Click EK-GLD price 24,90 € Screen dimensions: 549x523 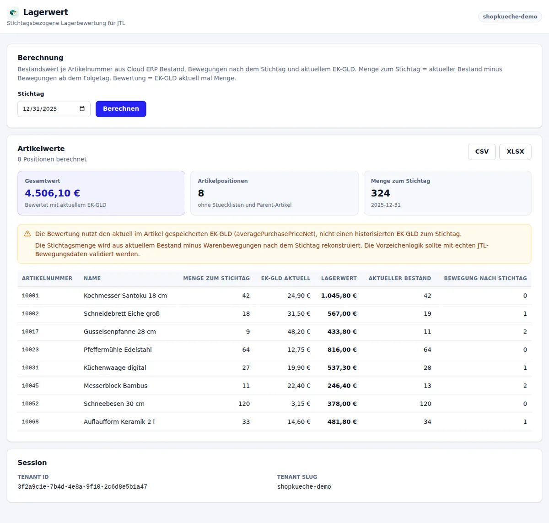(299, 296)
